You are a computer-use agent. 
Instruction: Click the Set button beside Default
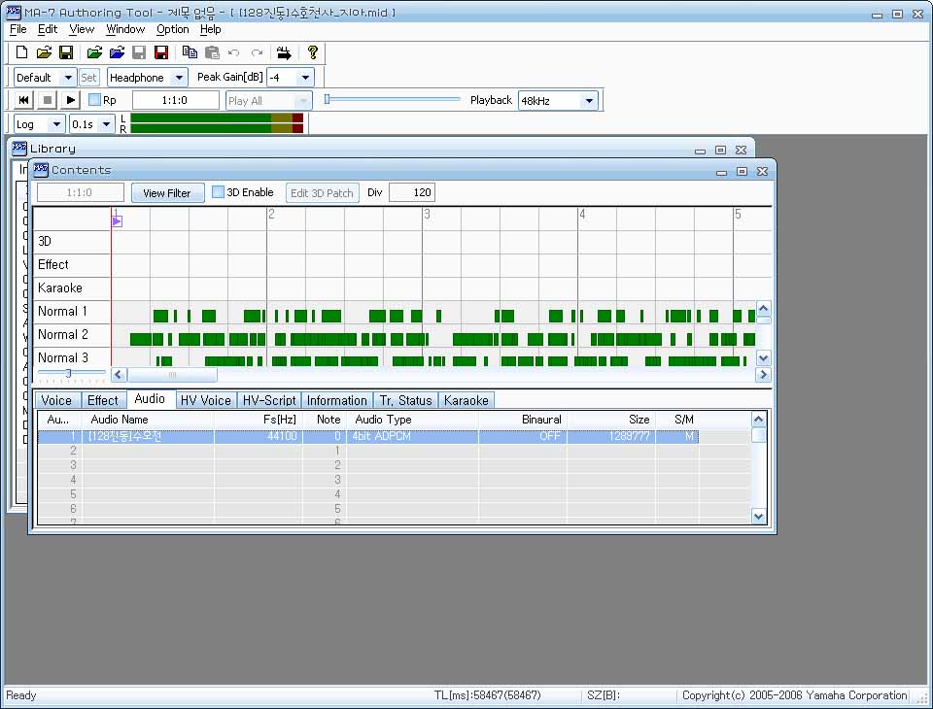tap(88, 78)
